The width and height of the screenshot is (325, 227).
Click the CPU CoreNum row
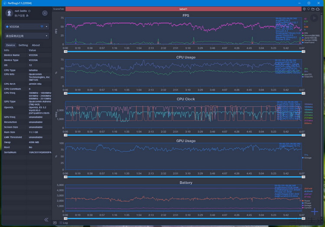pos(27,89)
